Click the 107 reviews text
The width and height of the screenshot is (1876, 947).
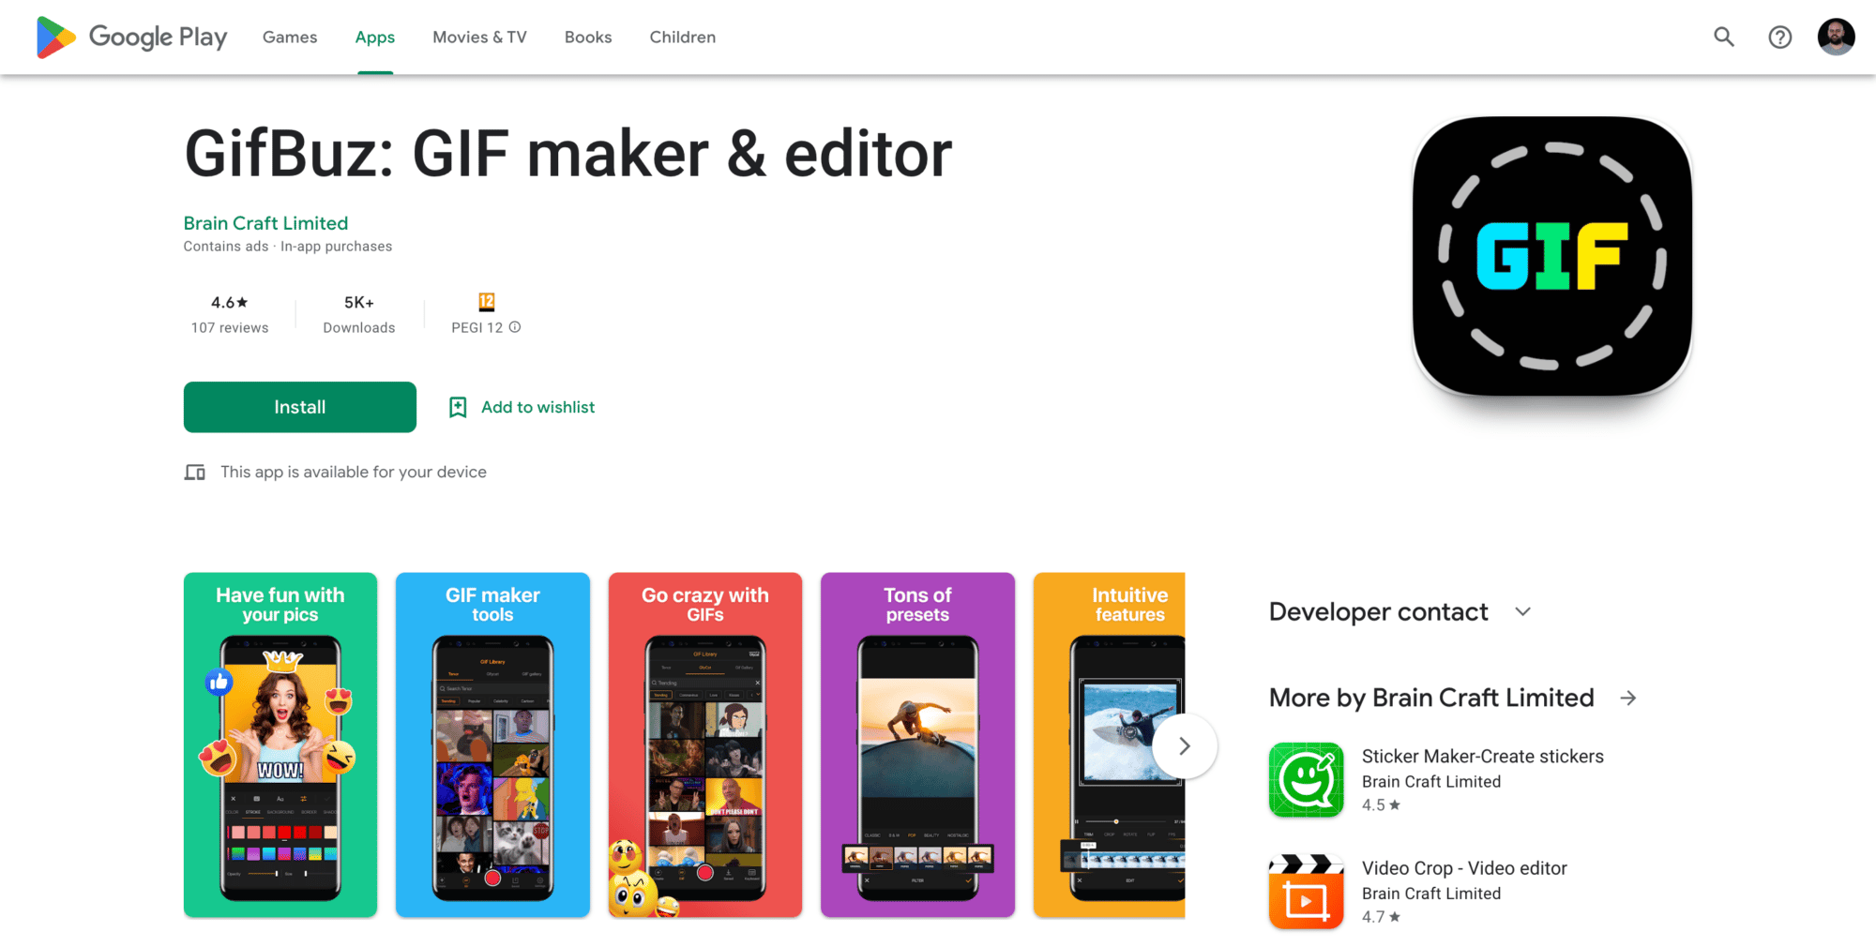230,327
